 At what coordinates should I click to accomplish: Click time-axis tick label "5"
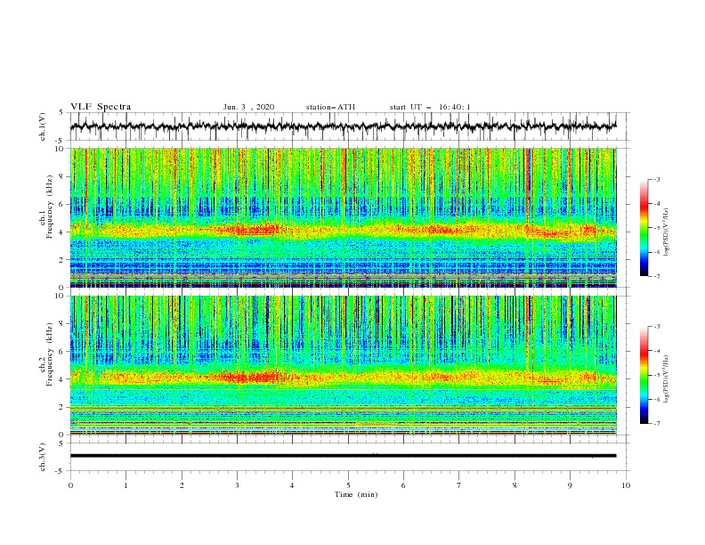coord(348,485)
